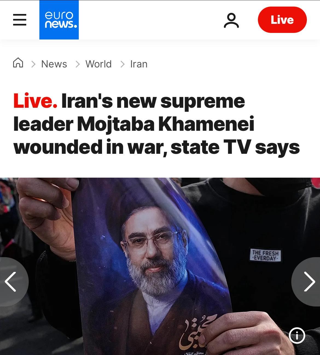Open the News breadcrumb link
The width and height of the screenshot is (320, 355).
pyautogui.click(x=54, y=64)
